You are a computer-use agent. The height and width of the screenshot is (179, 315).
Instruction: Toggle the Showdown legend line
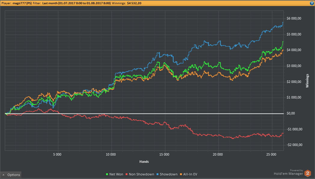167,174
